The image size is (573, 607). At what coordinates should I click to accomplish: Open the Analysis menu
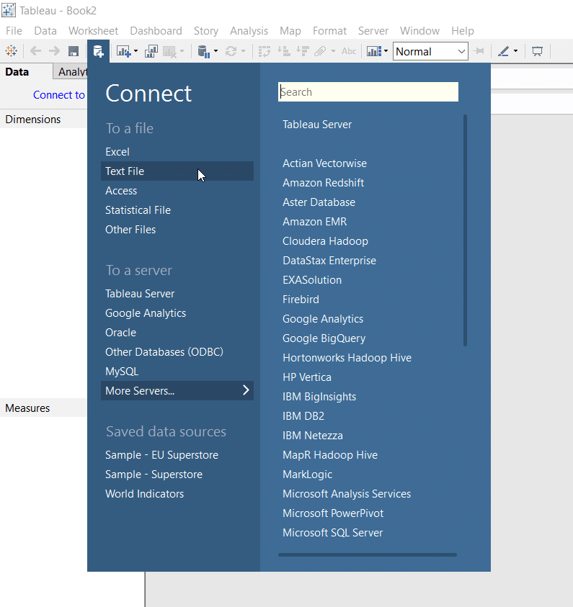[249, 30]
